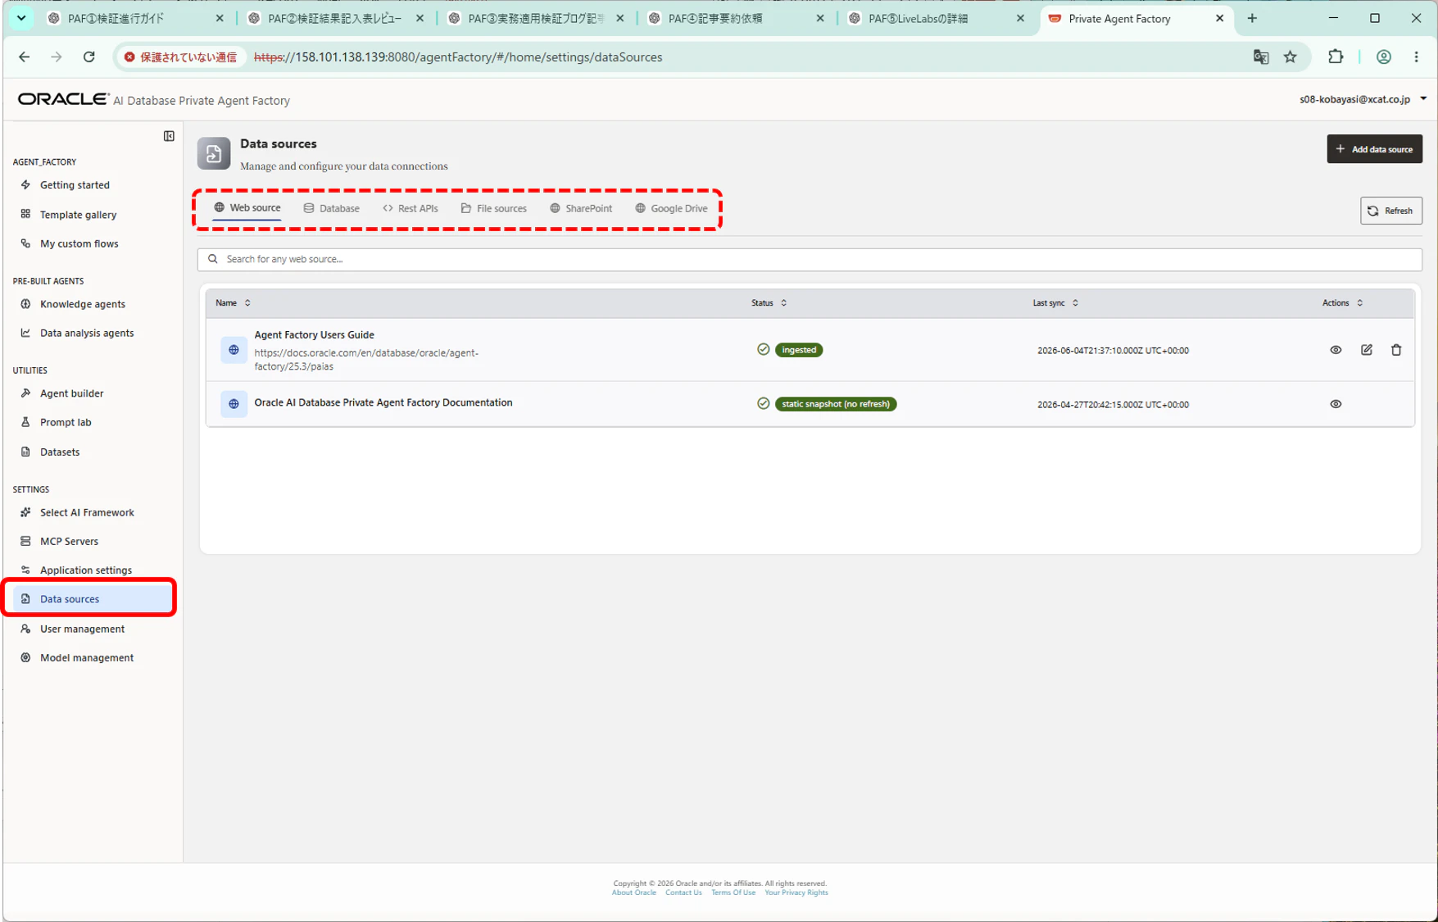The width and height of the screenshot is (1438, 922).
Task: Close the Private Agent Factory tab
Action: pyautogui.click(x=1219, y=18)
